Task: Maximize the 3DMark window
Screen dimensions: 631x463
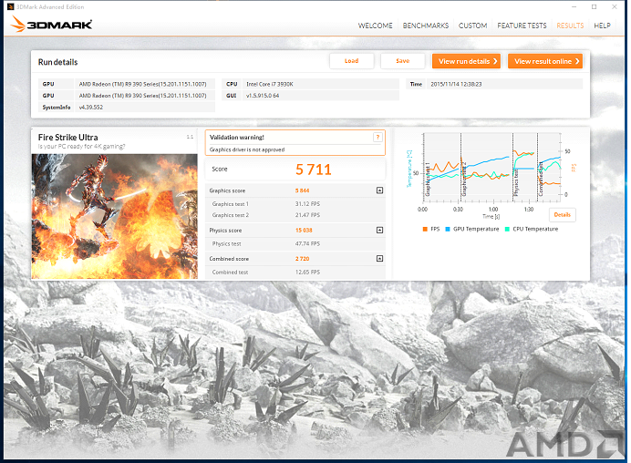Action: pyautogui.click(x=594, y=7)
